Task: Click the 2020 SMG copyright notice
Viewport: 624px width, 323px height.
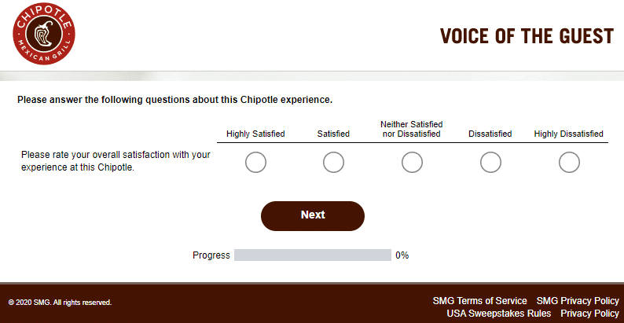Action: (x=60, y=303)
